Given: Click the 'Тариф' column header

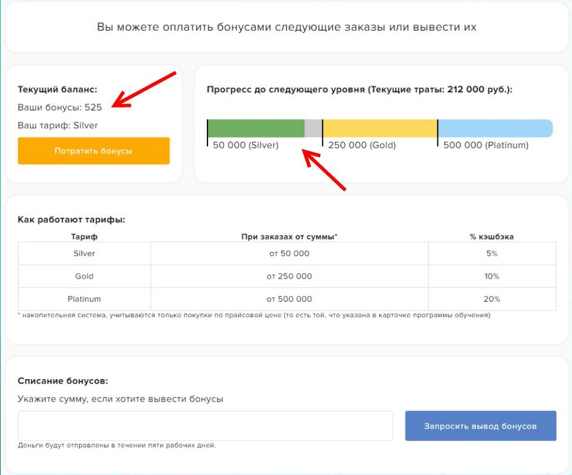Looking at the screenshot, I should (84, 237).
